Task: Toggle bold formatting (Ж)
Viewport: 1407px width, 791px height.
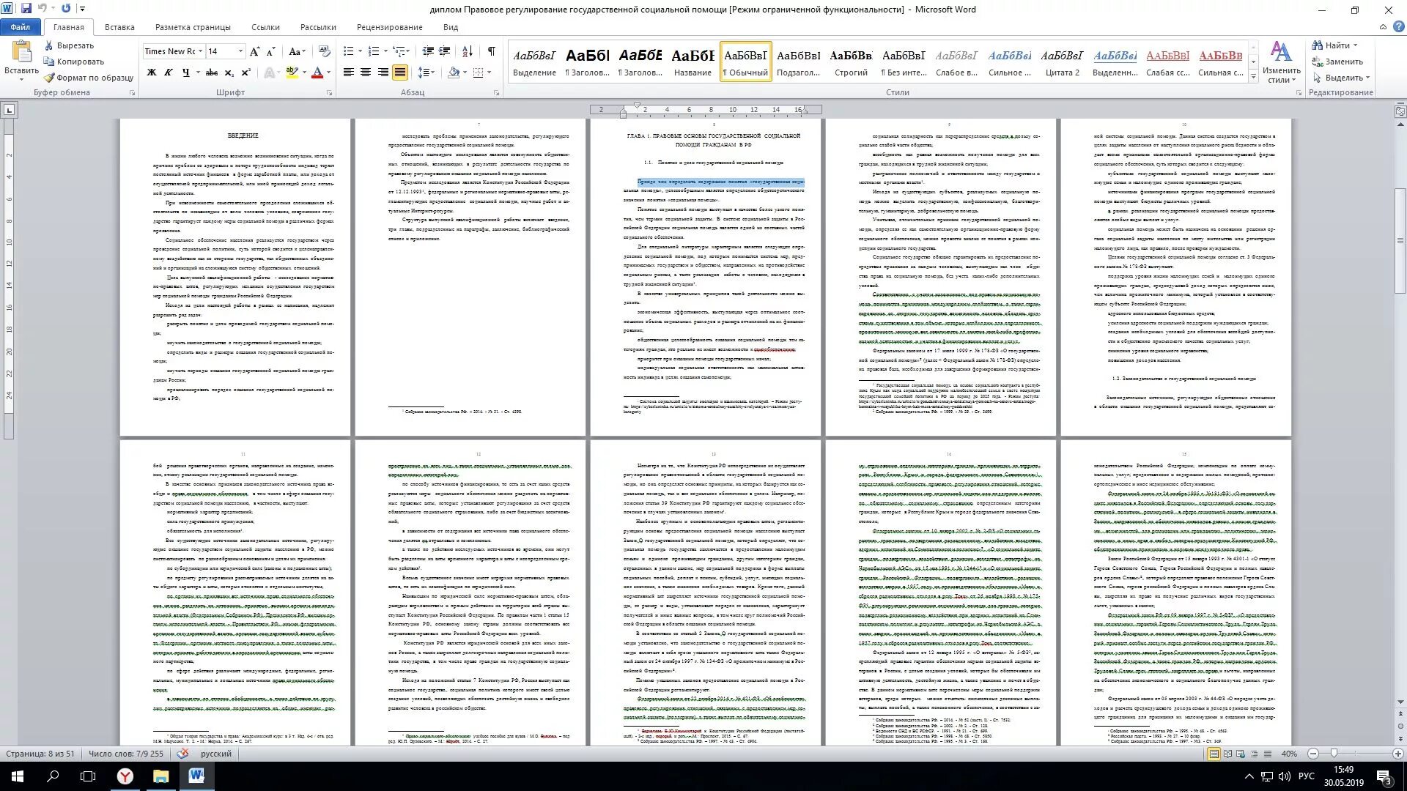Action: tap(152, 73)
